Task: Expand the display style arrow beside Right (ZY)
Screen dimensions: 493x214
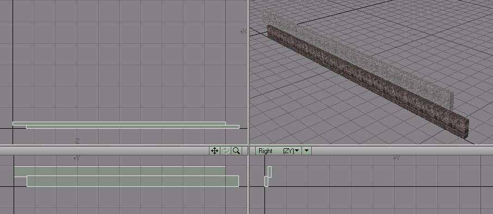Action: point(306,151)
